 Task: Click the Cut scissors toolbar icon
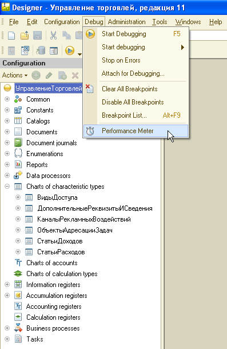click(x=53, y=36)
